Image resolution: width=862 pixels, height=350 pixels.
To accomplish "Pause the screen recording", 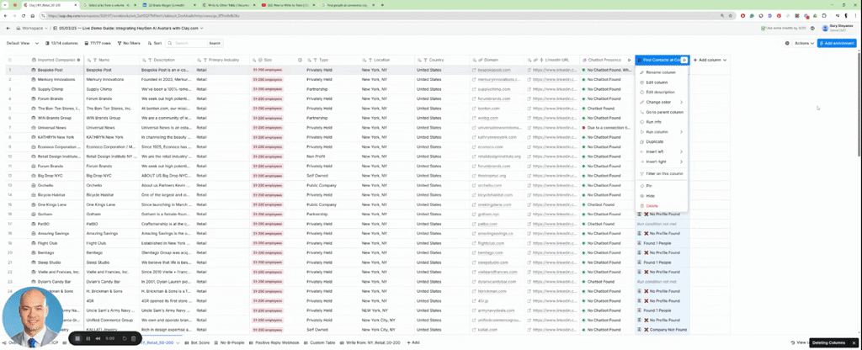I will 88,339.
